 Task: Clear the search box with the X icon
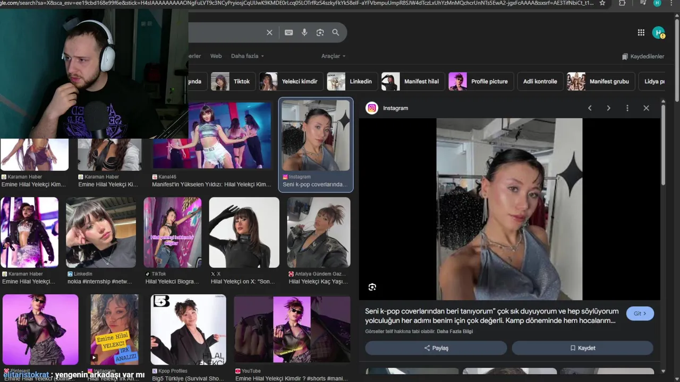269,32
